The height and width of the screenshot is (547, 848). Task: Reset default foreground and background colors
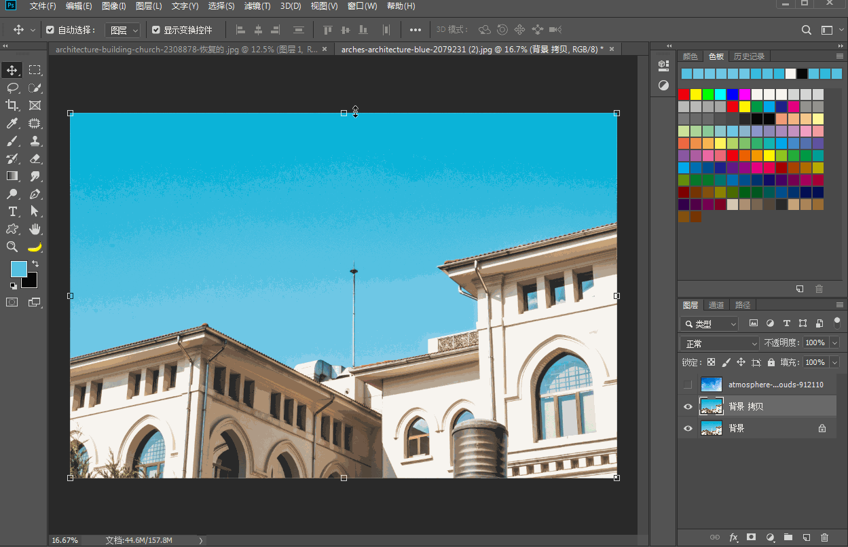pyautogui.click(x=14, y=286)
